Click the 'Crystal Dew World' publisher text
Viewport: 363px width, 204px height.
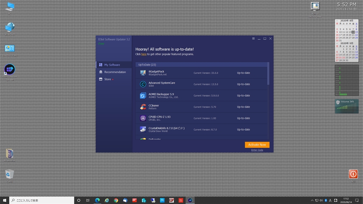pos(158,131)
